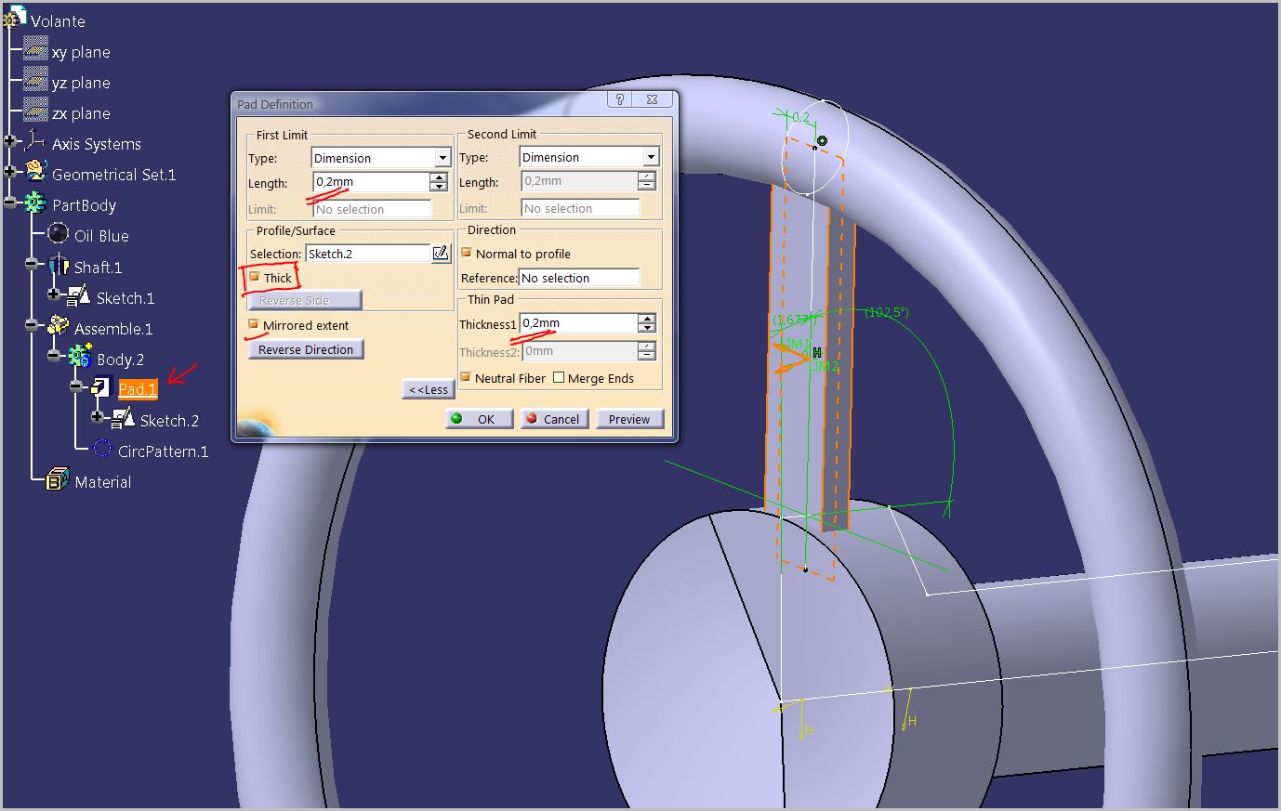Click the Direction Reference field
Screen dimensions: 1281x811
pyautogui.click(x=579, y=278)
